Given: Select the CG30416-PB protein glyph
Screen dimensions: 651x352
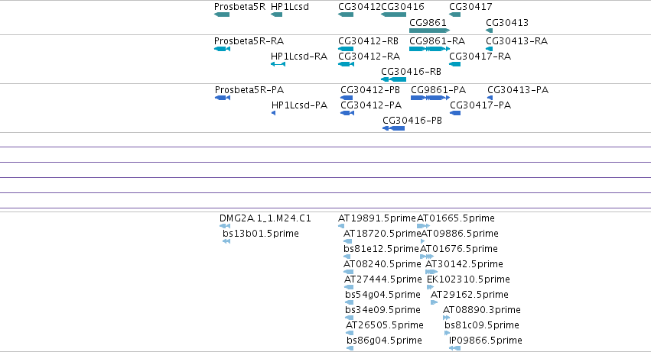Looking at the screenshot, I should pyautogui.click(x=394, y=128).
